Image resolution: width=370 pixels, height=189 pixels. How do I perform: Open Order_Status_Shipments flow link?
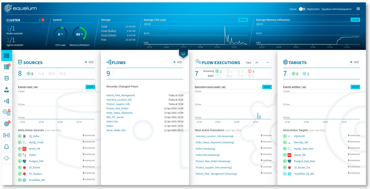point(119,113)
